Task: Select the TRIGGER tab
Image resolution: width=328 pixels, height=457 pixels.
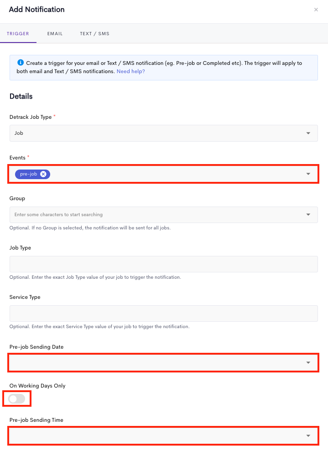Action: (x=18, y=33)
